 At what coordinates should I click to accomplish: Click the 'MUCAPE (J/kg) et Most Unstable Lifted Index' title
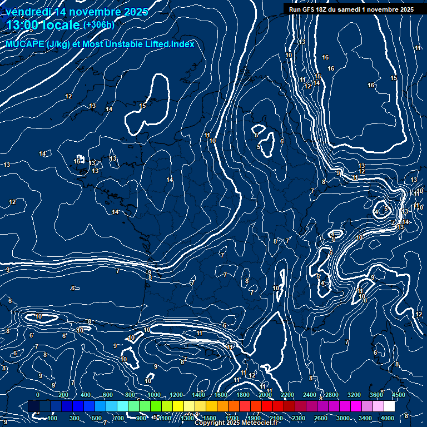click(100, 44)
